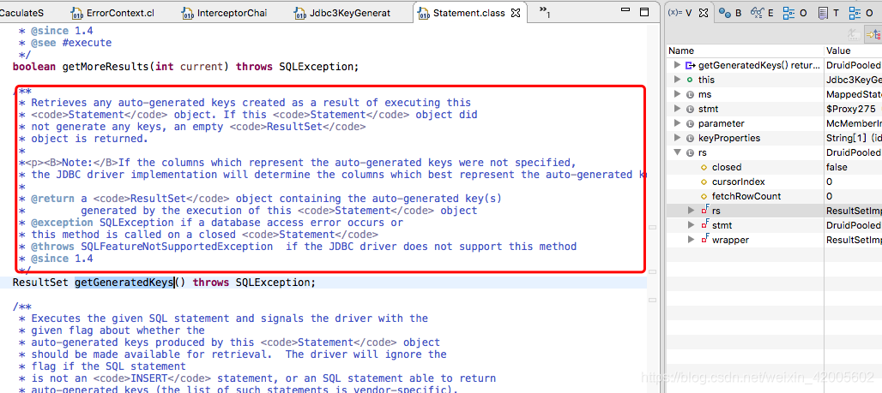882x393 pixels.
Task: Select the closed field row
Action: click(x=774, y=167)
